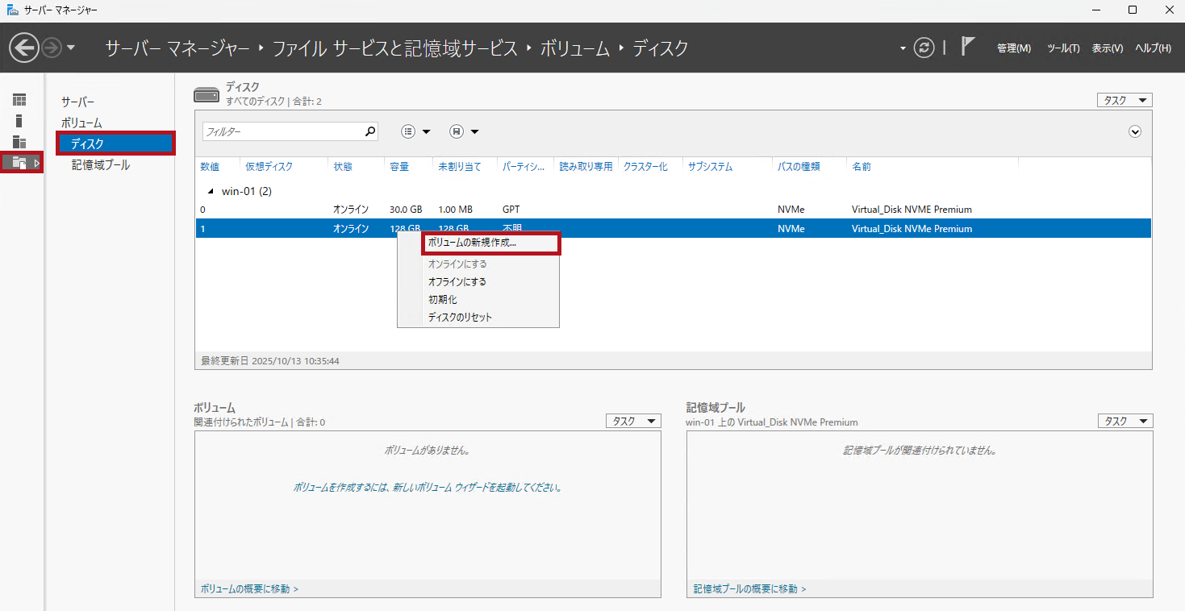The image size is (1185, 611).
Task: Go to 記憶域プール in navigation pane
Action: (101, 164)
